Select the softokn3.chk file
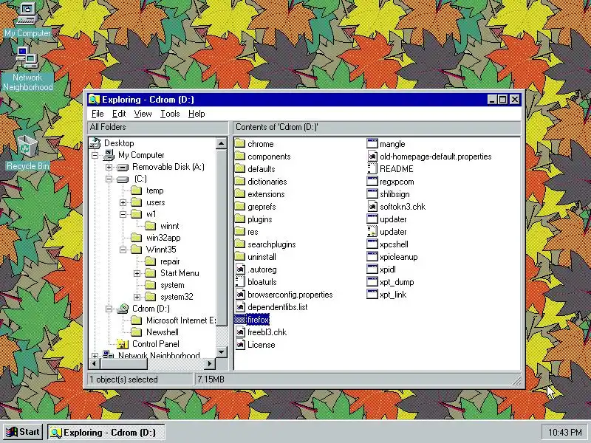Image resolution: width=591 pixels, height=443 pixels. tap(403, 207)
